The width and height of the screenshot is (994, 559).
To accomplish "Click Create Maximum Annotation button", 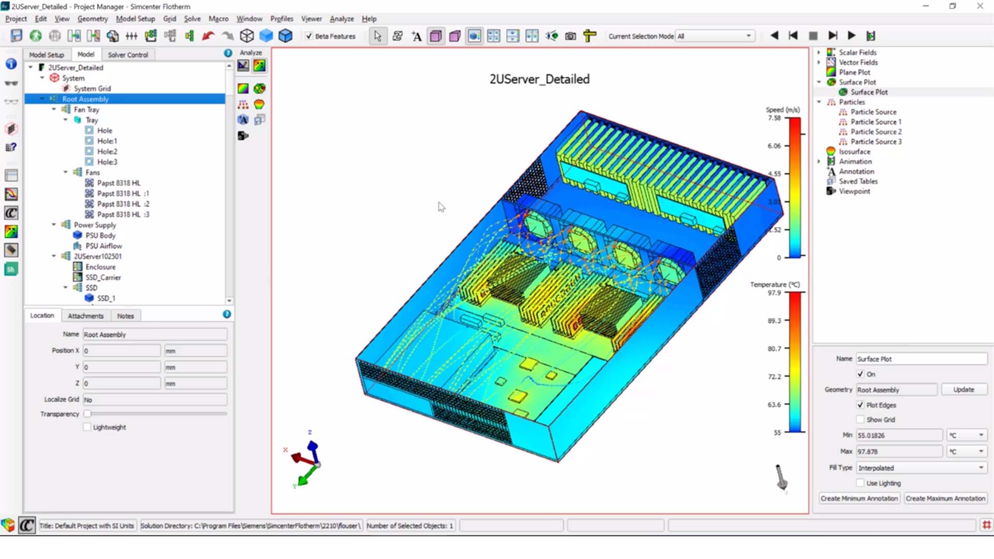I will tap(945, 498).
